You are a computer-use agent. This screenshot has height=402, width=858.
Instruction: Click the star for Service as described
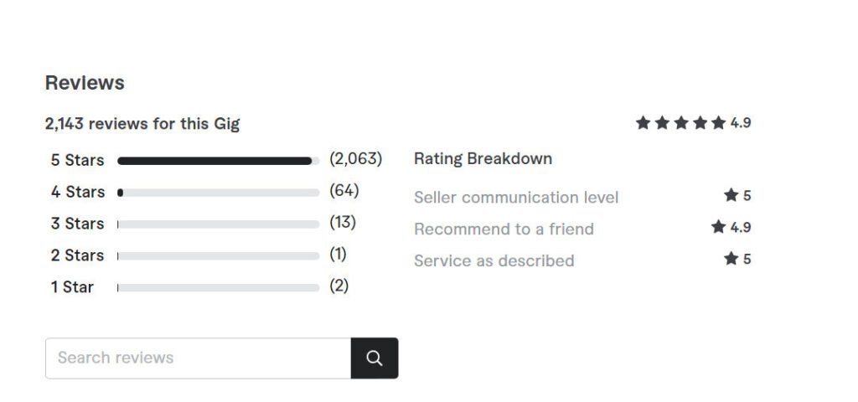[x=731, y=258]
